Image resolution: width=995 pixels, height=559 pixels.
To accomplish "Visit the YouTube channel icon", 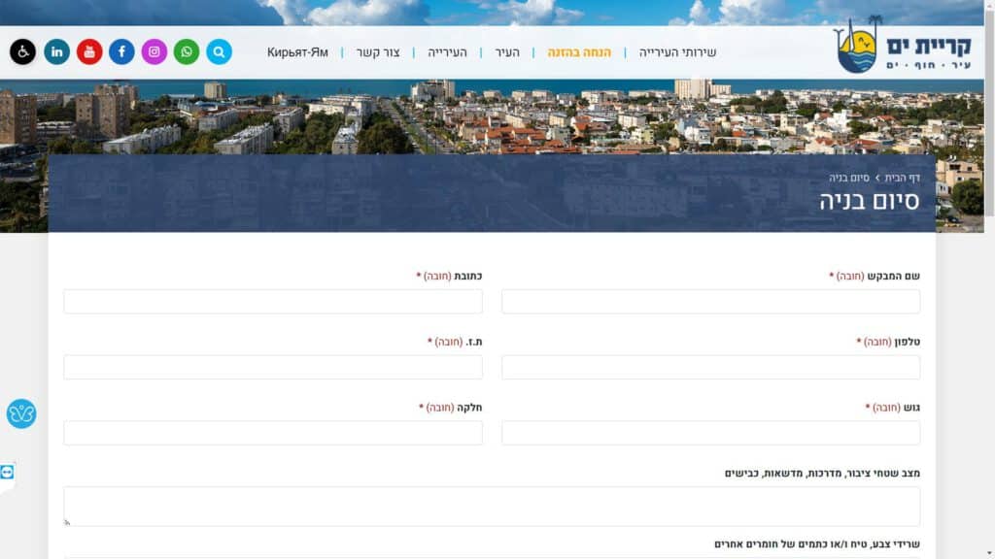I will [89, 51].
